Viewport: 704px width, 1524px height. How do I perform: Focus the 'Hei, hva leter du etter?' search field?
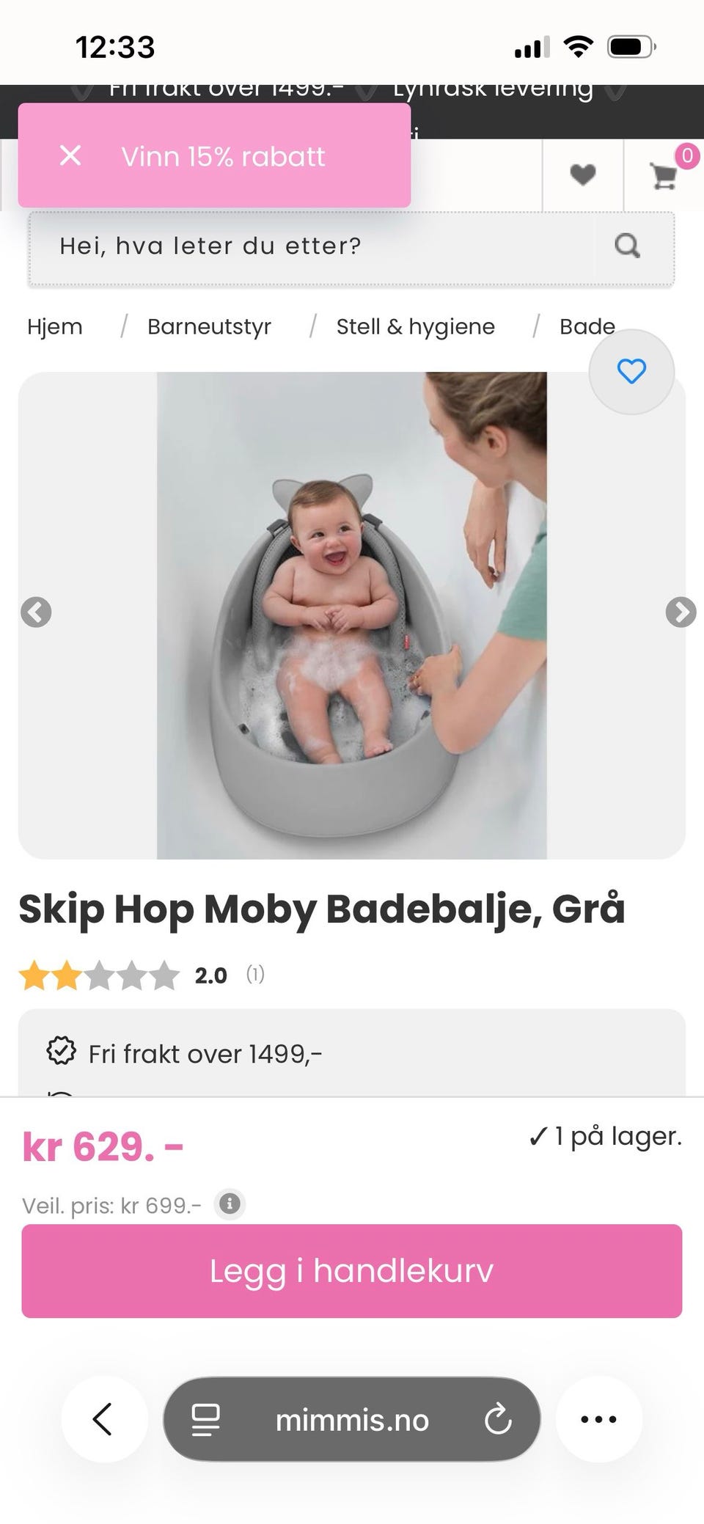312,246
